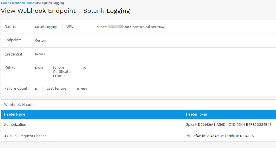The height and width of the screenshot is (148, 276).
Task: Click the X-Splunk-Request-Channel header name cell
Action: 26,136
